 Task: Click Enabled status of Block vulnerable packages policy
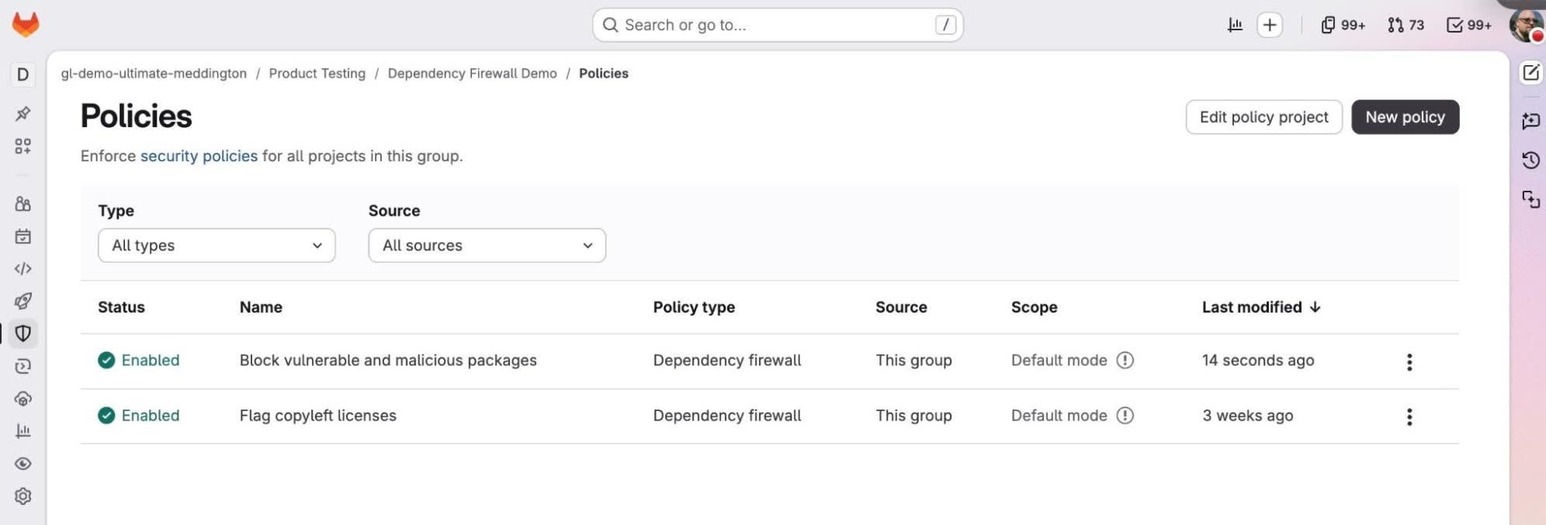139,361
